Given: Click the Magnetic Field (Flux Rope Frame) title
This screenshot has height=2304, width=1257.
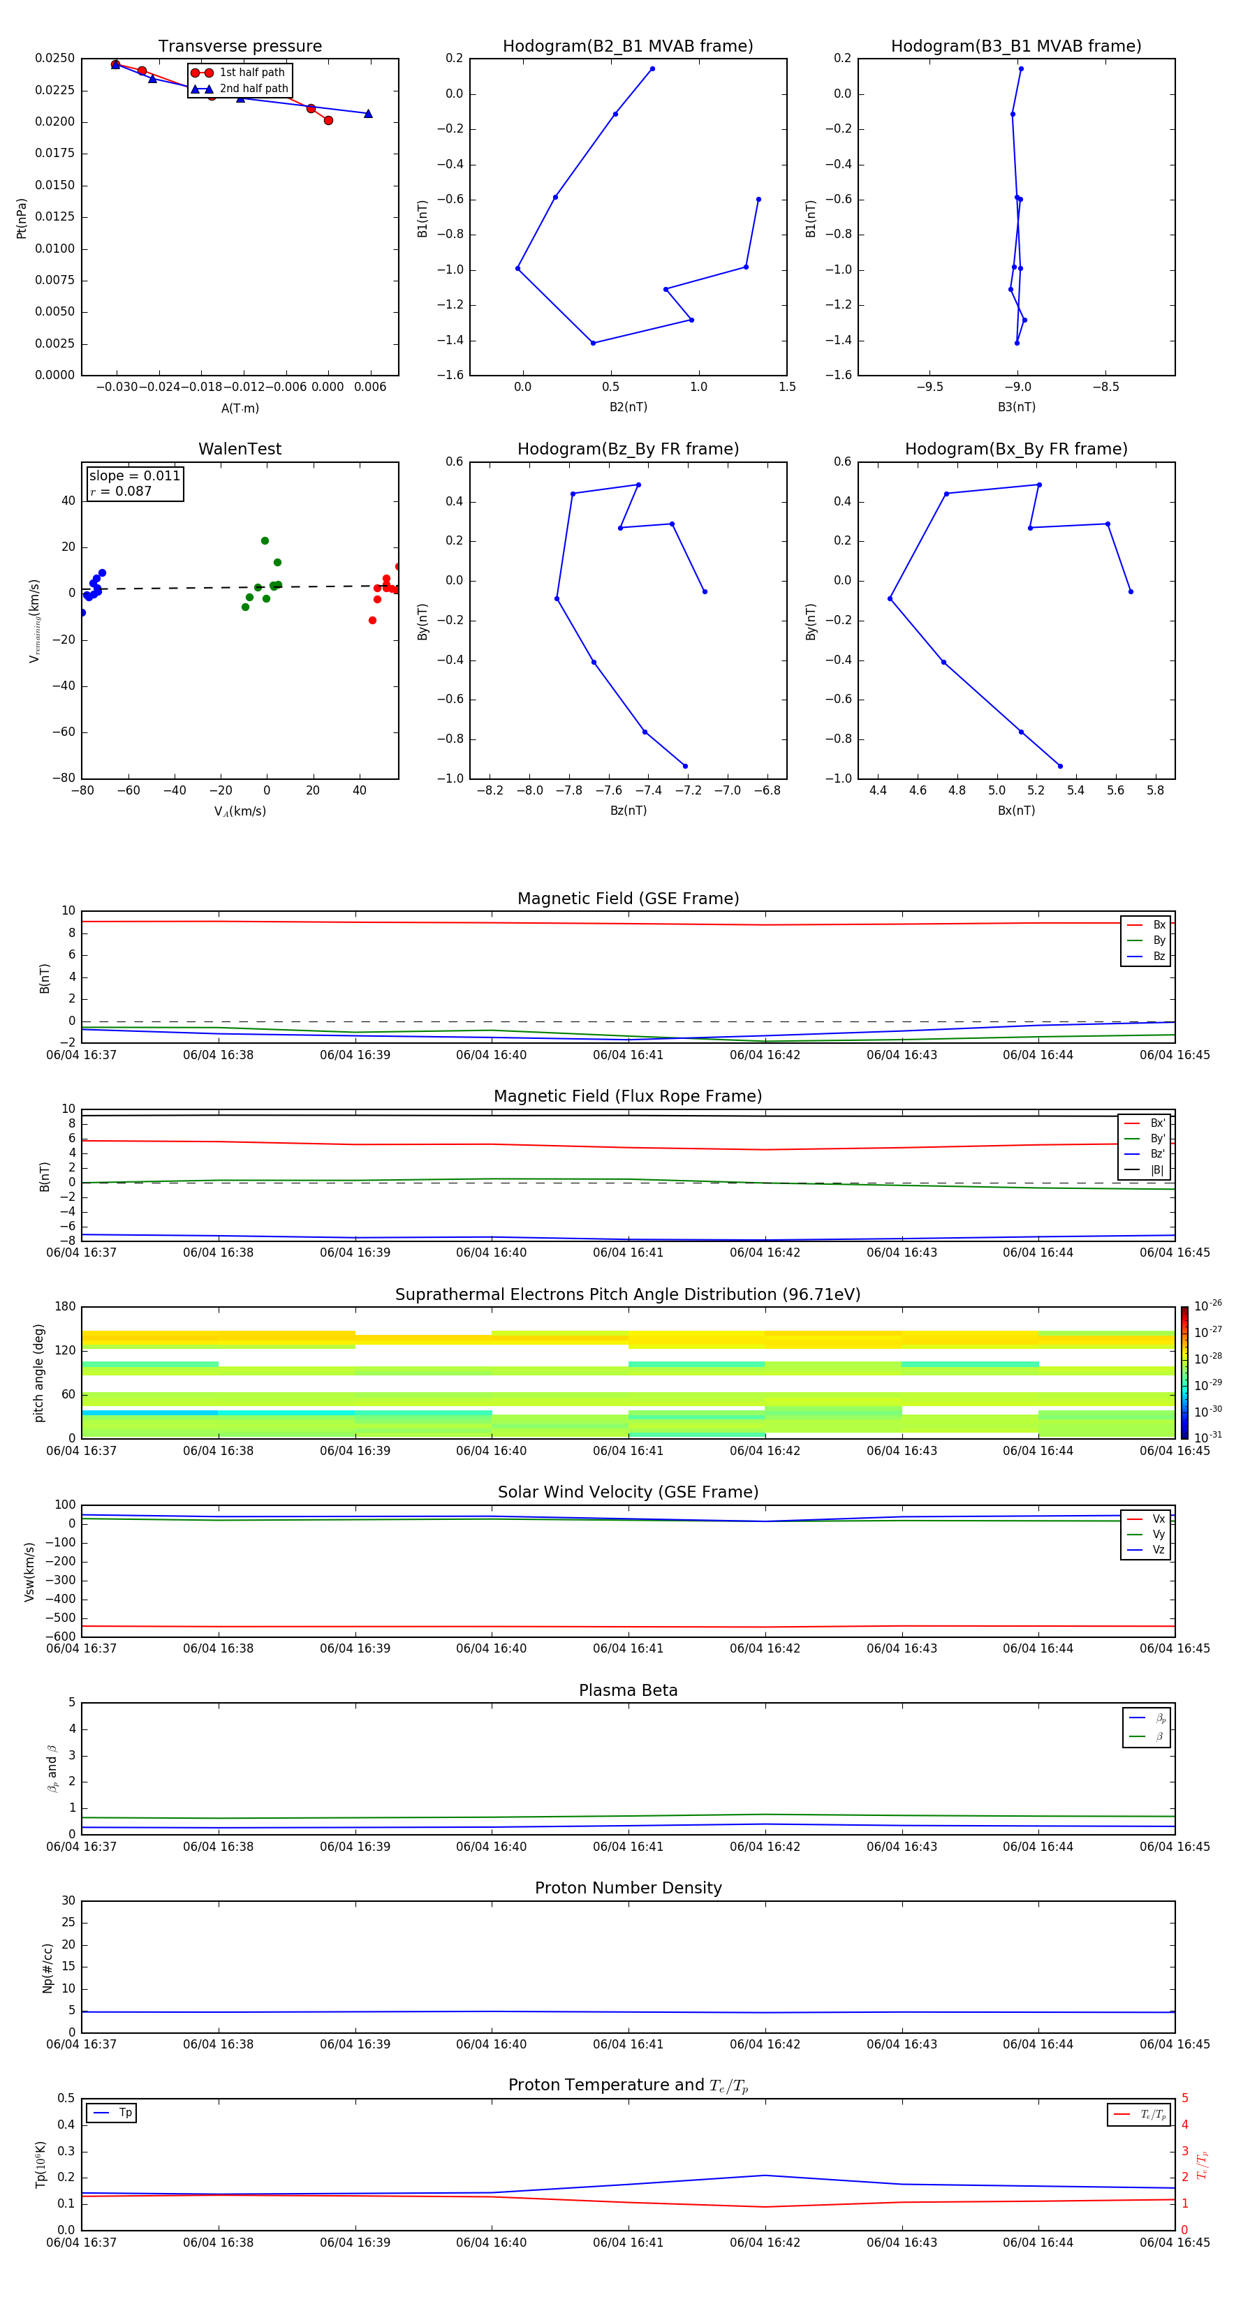Looking at the screenshot, I should pos(628,1097).
